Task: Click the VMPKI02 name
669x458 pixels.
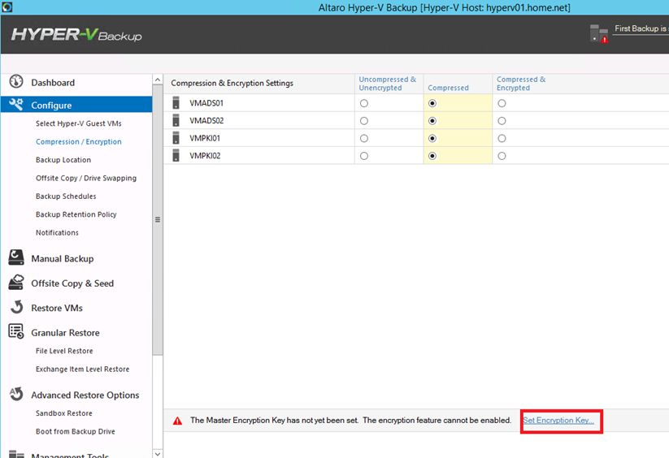Action: click(205, 156)
